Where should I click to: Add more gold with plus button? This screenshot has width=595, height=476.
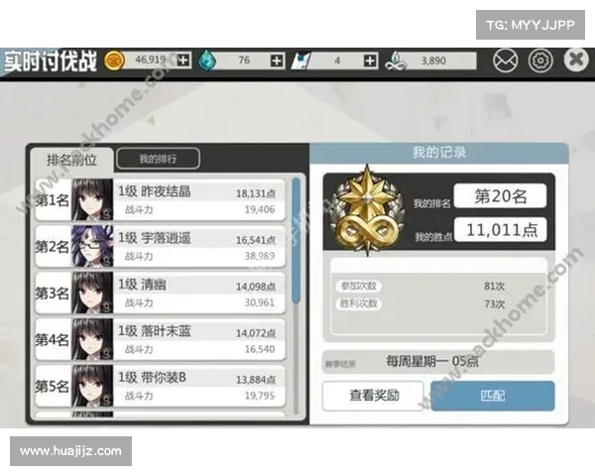[x=183, y=59]
